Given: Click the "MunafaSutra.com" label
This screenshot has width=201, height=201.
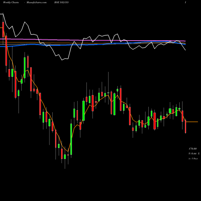Looking at the screenshot, I should pyautogui.click(x=37, y=2).
